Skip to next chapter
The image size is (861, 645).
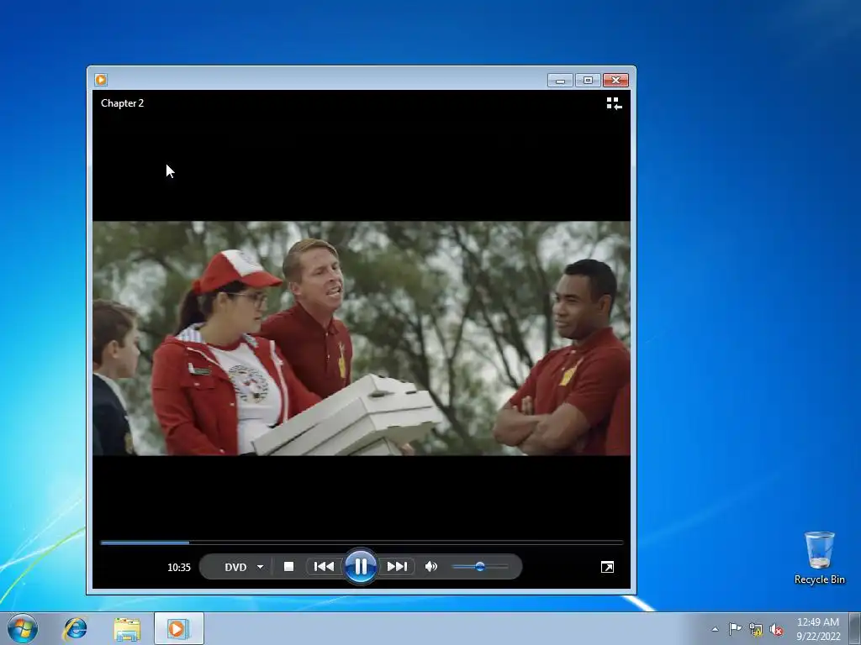point(397,567)
